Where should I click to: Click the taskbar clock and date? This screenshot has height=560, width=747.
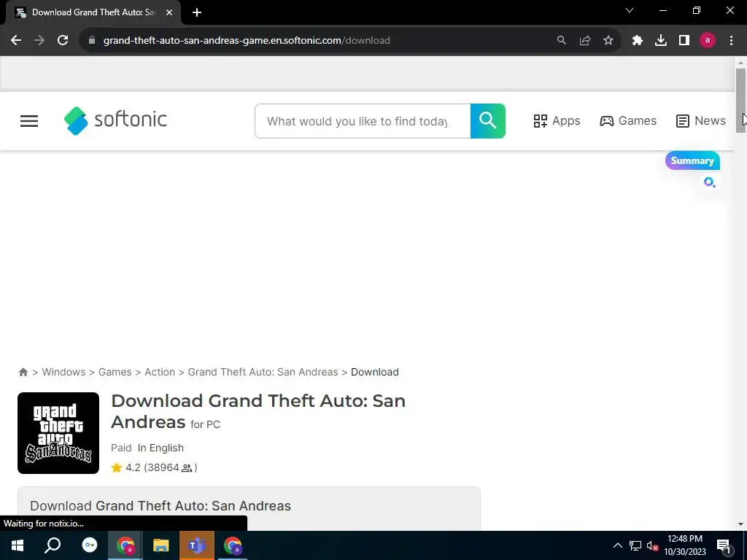(685, 545)
